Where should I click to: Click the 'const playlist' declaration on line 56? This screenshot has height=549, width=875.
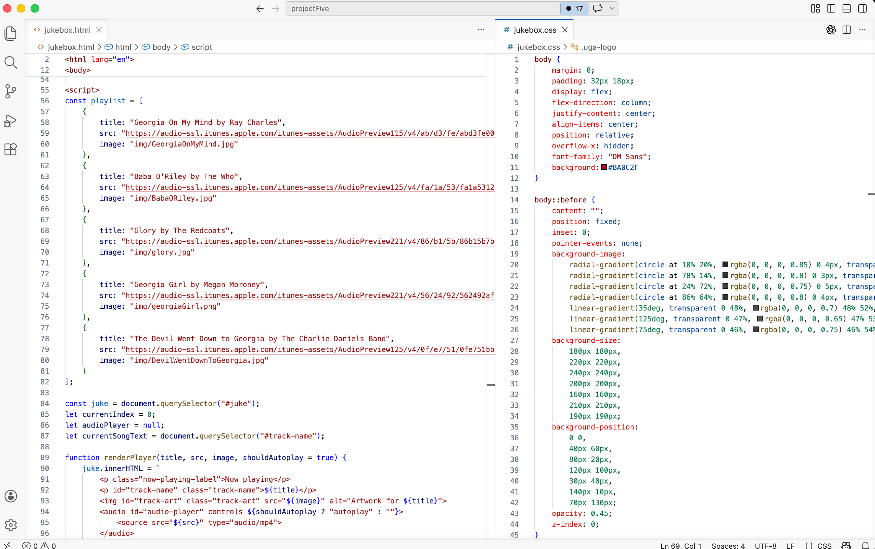tap(104, 101)
